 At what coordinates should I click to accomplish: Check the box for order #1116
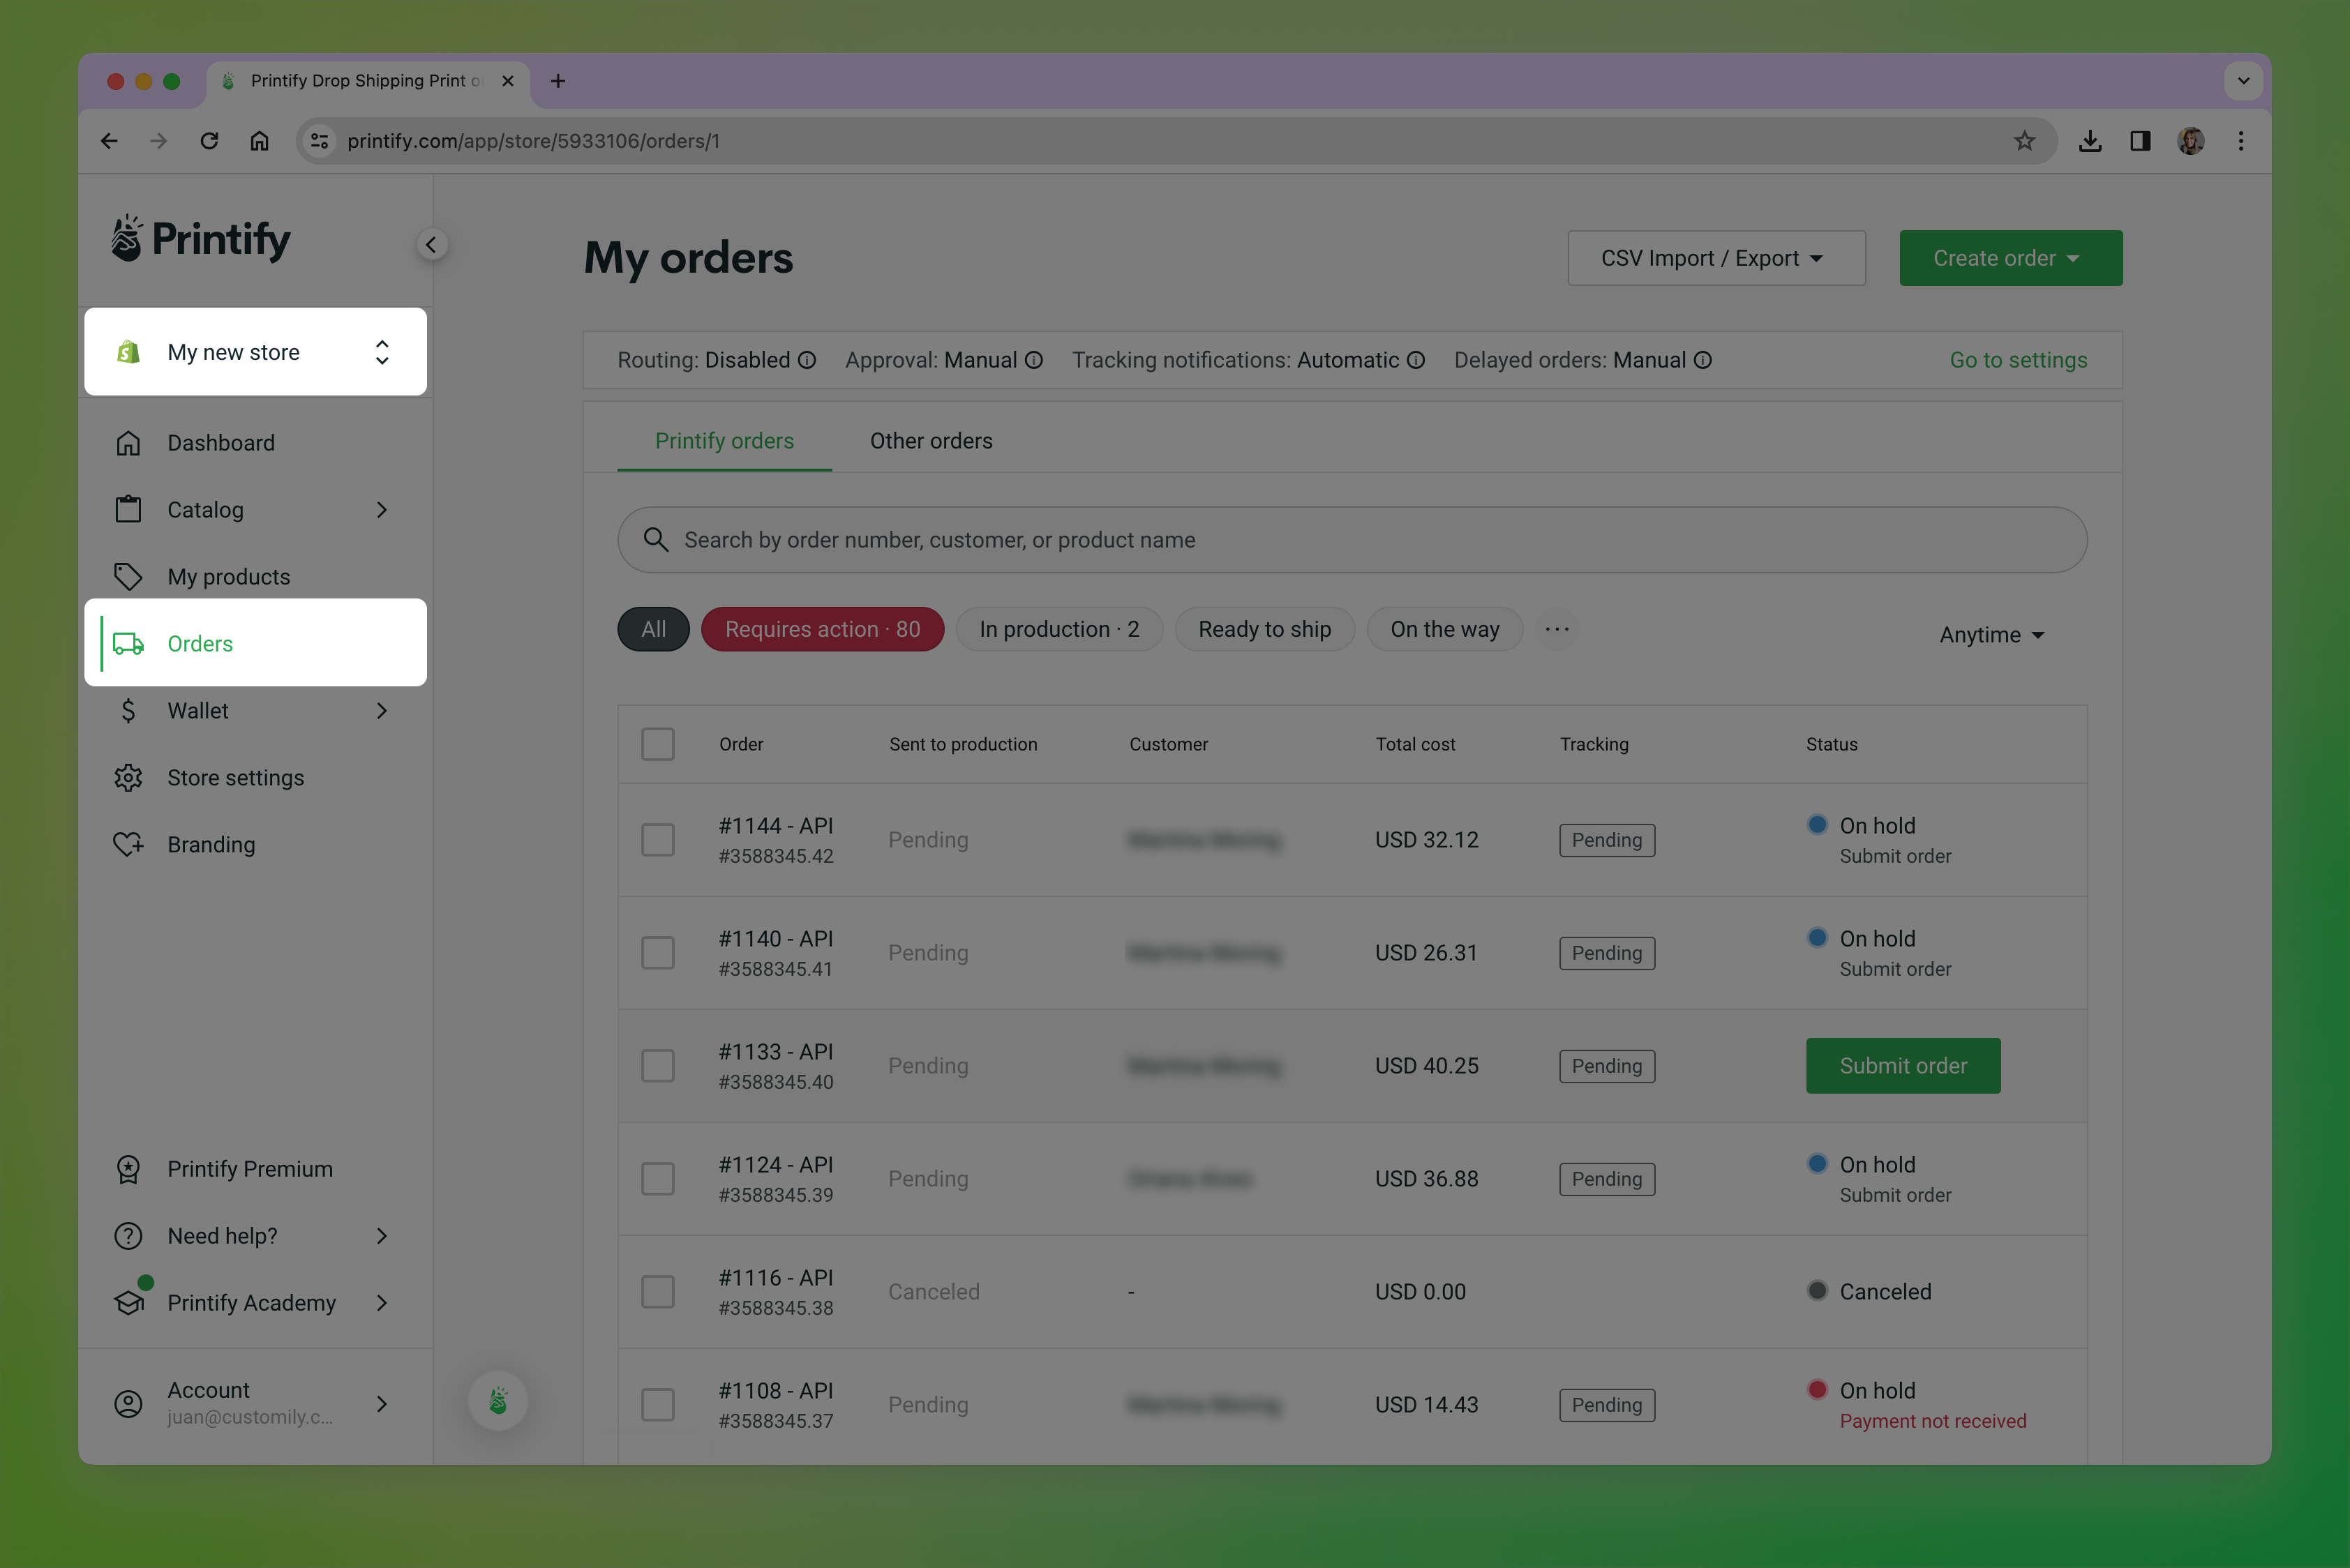[657, 1292]
